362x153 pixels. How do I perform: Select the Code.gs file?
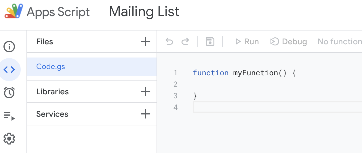point(51,67)
